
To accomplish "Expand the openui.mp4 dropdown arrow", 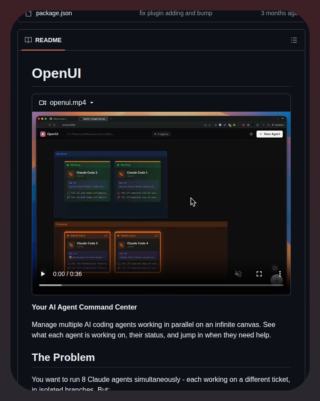I will click(92, 103).
